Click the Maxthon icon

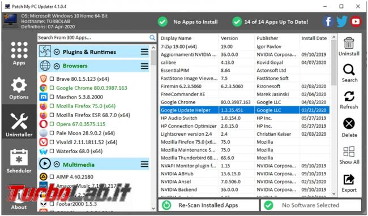[44, 97]
